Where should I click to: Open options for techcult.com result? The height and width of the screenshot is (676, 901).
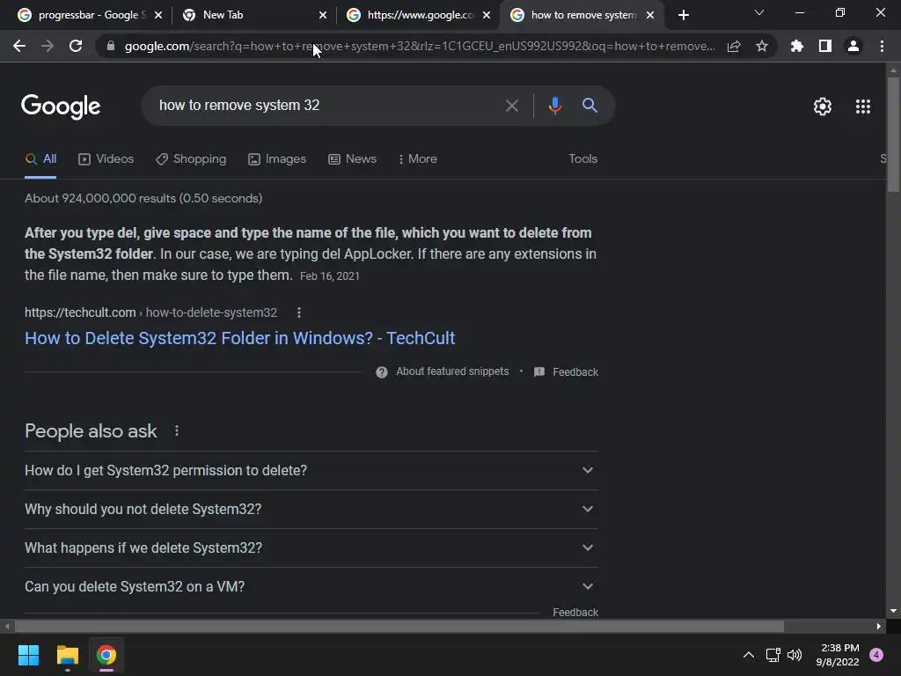point(299,312)
